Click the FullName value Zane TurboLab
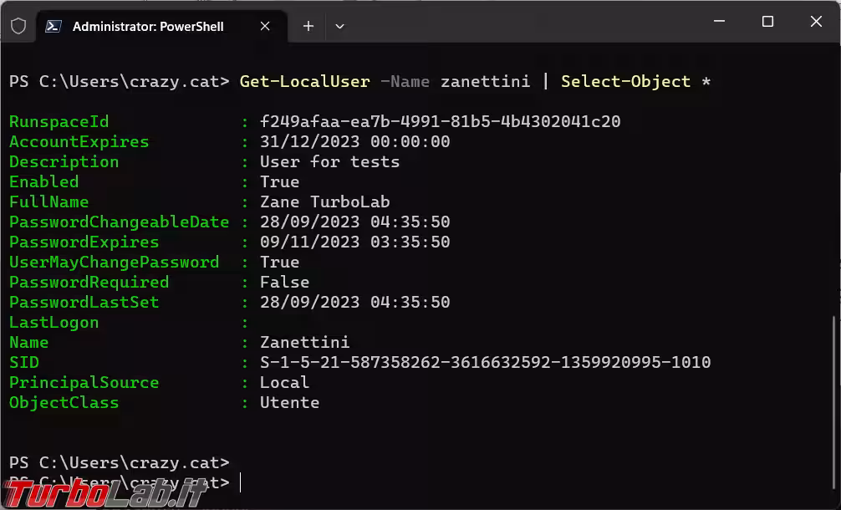Image resolution: width=841 pixels, height=510 pixels. pyautogui.click(x=324, y=201)
